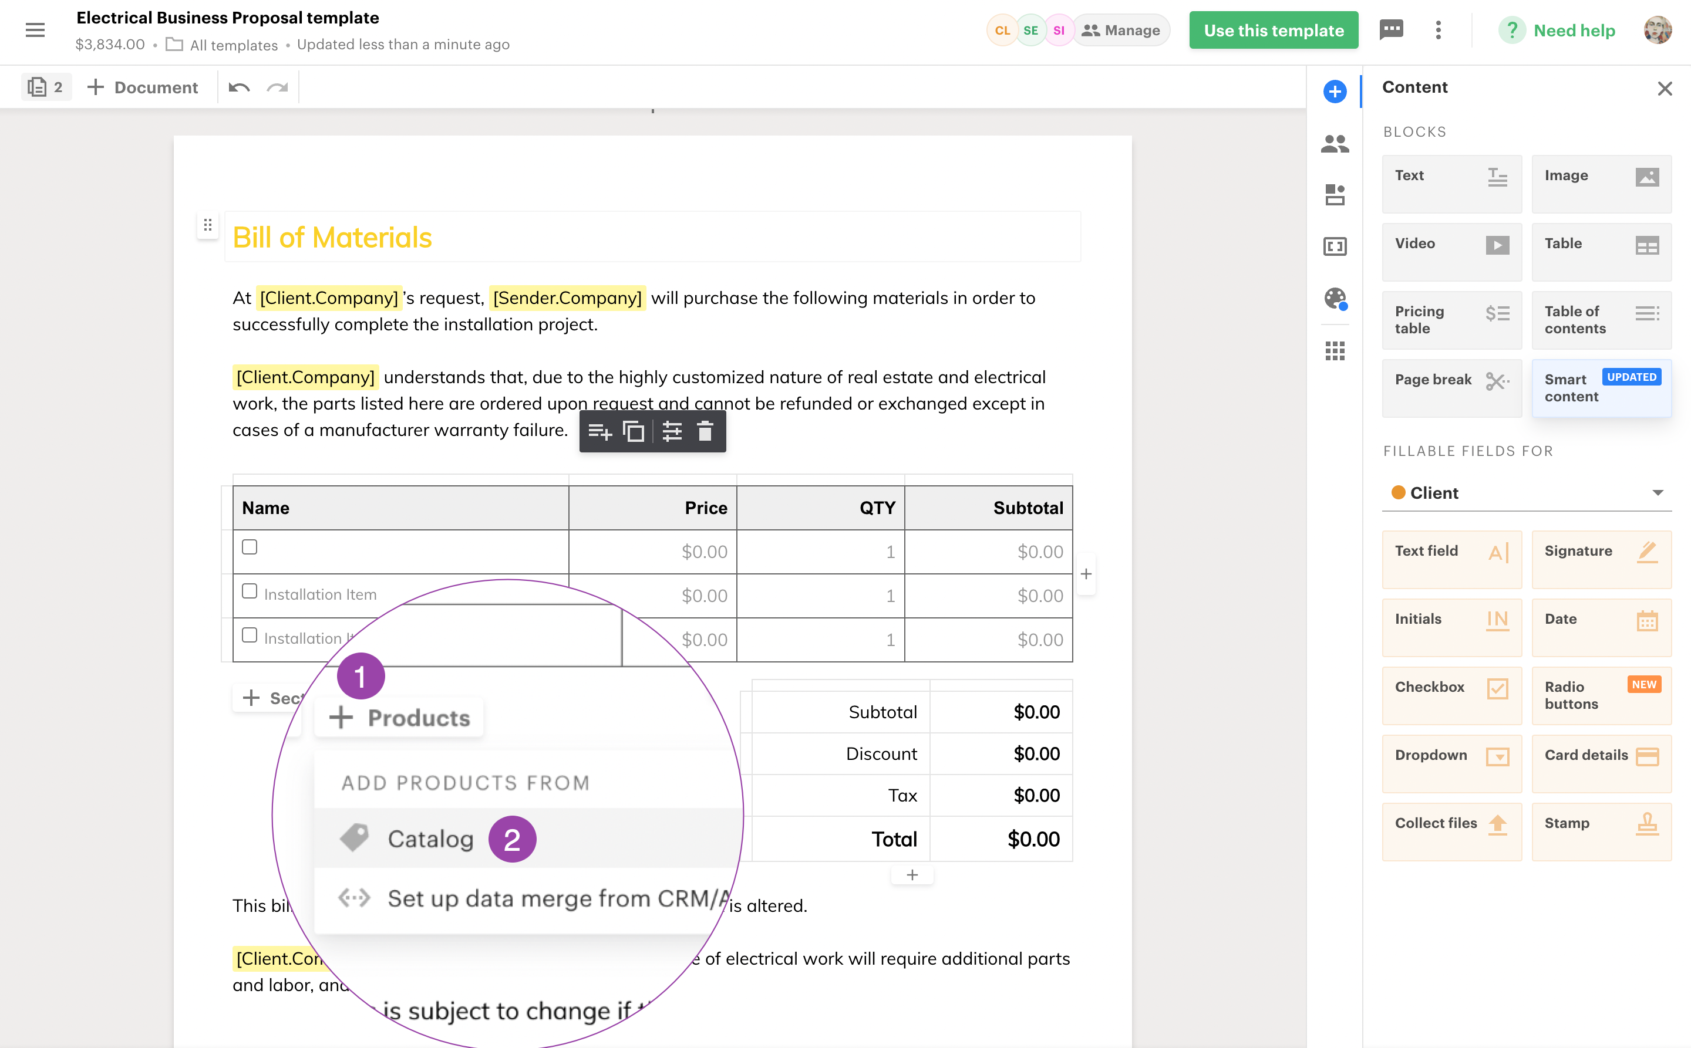Select the Card details field
Image resolution: width=1691 pixels, height=1048 pixels.
click(x=1602, y=763)
